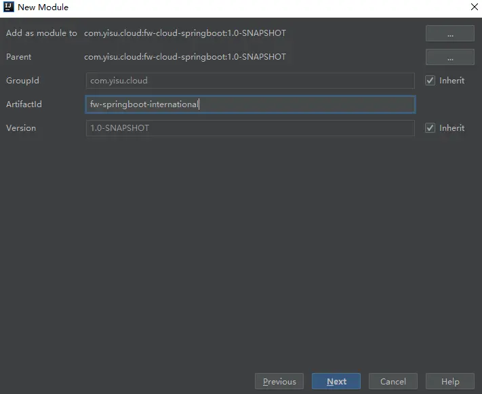The height and width of the screenshot is (394, 482).
Task: Focus the ArtifactId text field
Action: coord(249,104)
